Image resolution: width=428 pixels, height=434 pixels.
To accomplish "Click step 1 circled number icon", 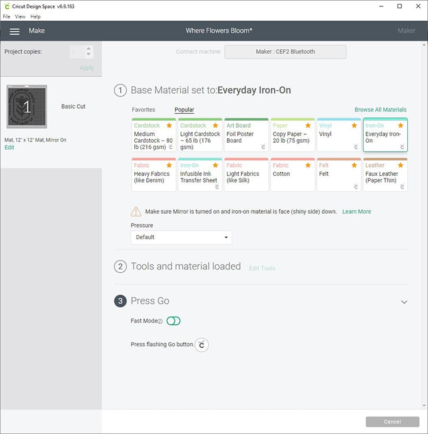I will 120,90.
